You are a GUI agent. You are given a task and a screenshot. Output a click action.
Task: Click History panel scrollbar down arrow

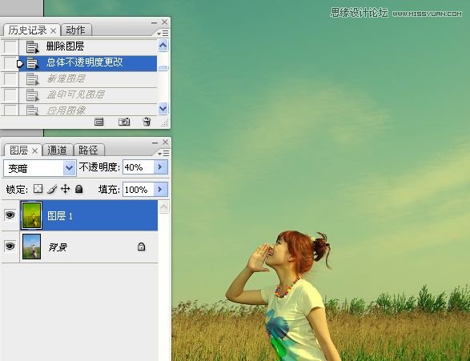tap(163, 108)
